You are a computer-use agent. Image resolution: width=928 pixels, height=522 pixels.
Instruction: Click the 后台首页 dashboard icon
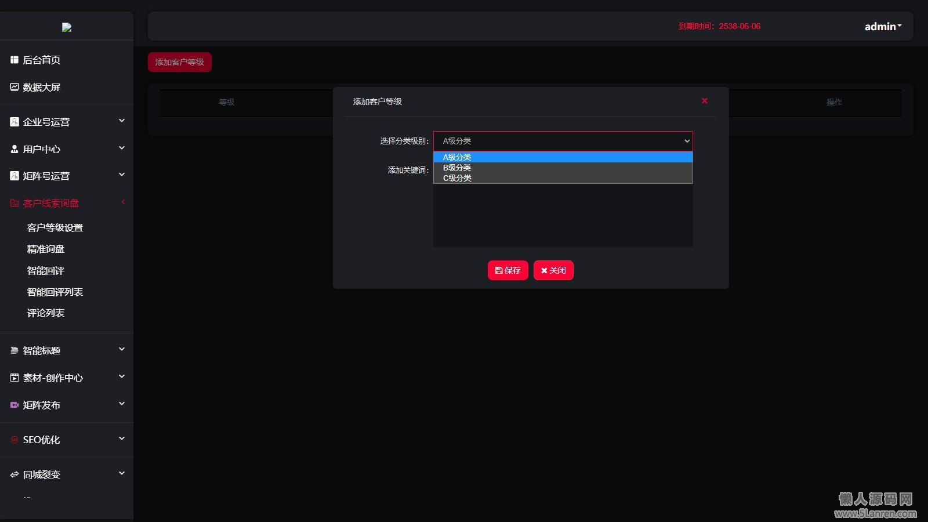click(x=14, y=60)
